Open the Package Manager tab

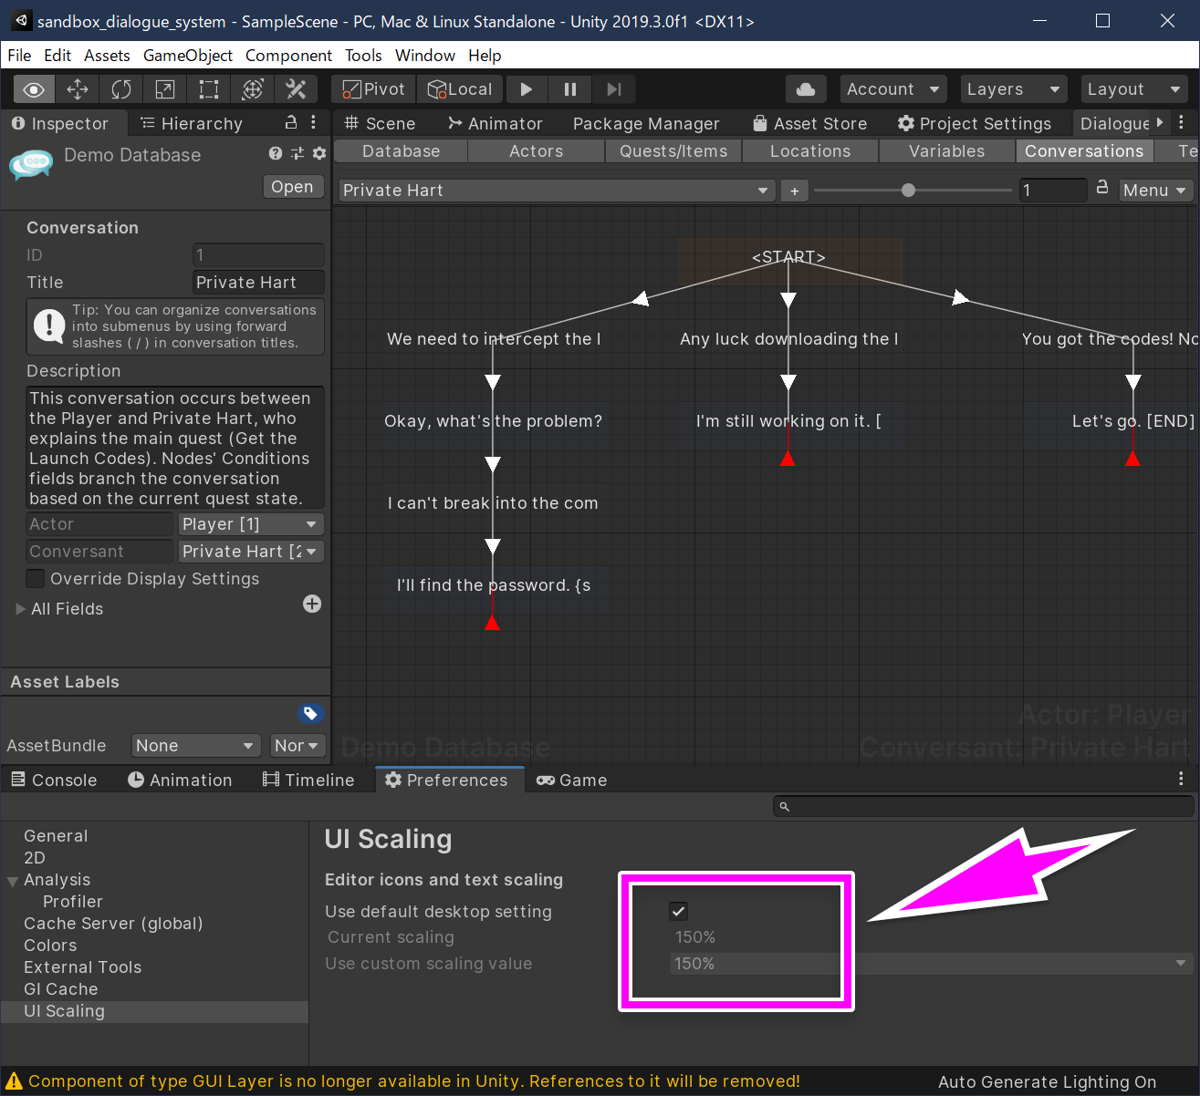point(646,123)
